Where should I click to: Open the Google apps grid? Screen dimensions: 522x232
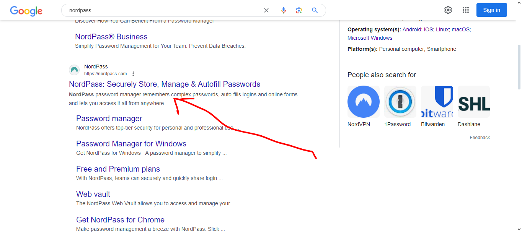click(x=466, y=10)
